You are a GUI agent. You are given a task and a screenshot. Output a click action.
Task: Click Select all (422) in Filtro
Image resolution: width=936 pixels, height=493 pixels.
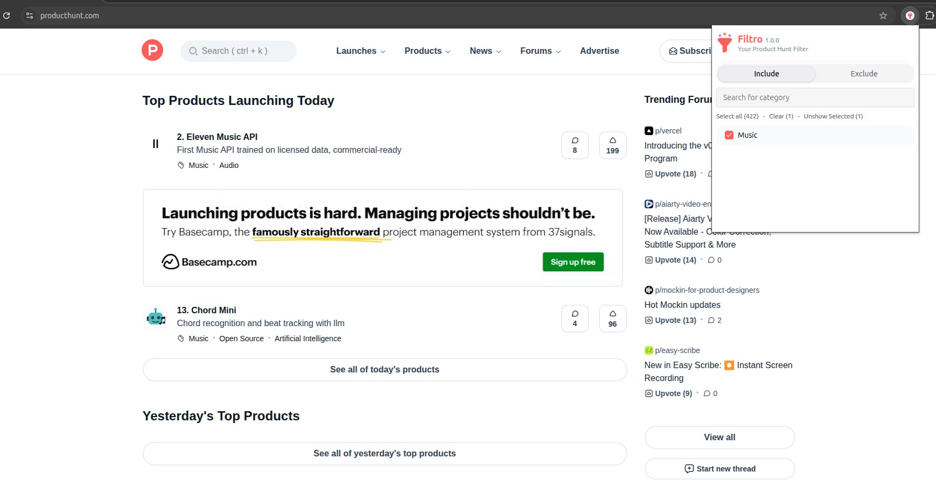pyautogui.click(x=737, y=116)
